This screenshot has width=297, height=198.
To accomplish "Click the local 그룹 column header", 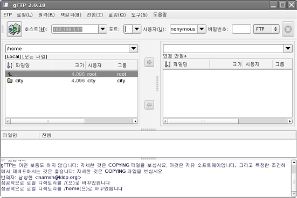I will (x=126, y=65).
